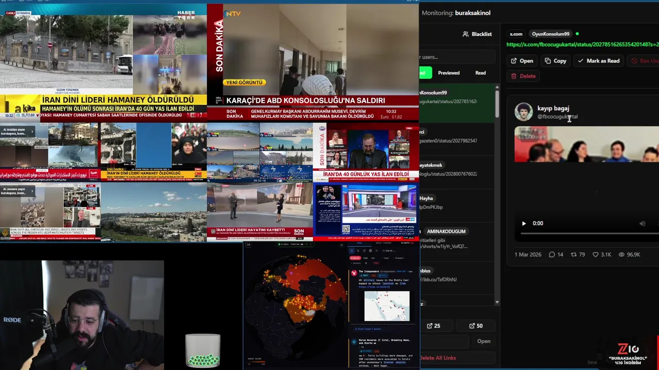
Task: Click the link list scroll-up arrow
Action: click(497, 87)
